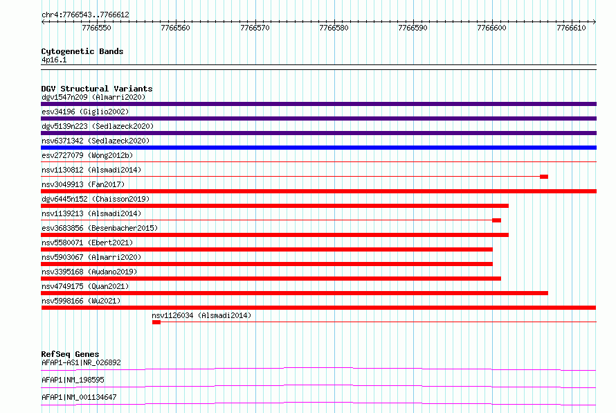616x413 pixels.
Task: Click the 4p16.1 band label
Action: pyautogui.click(x=54, y=60)
